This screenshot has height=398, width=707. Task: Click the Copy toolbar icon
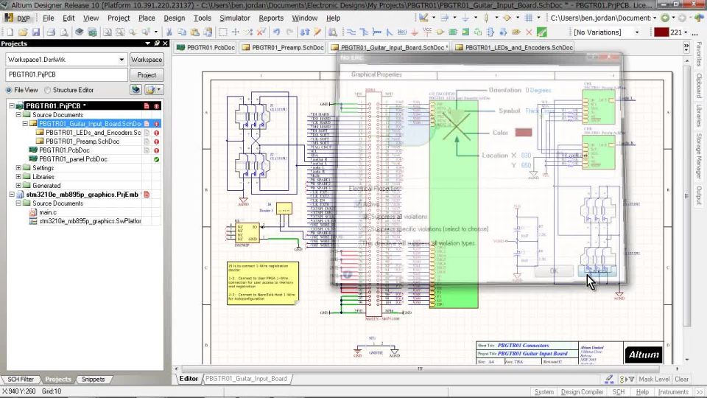point(182,32)
